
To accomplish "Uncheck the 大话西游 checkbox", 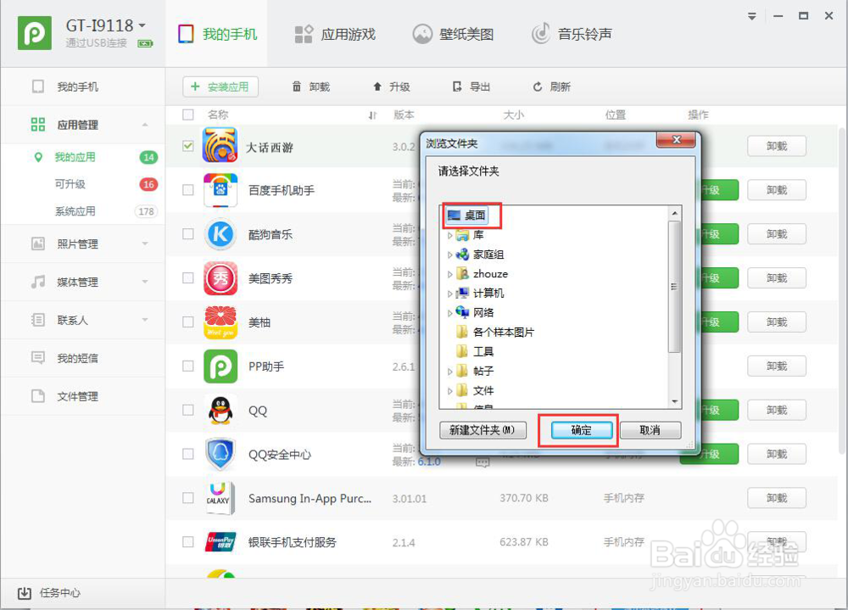I will [187, 146].
